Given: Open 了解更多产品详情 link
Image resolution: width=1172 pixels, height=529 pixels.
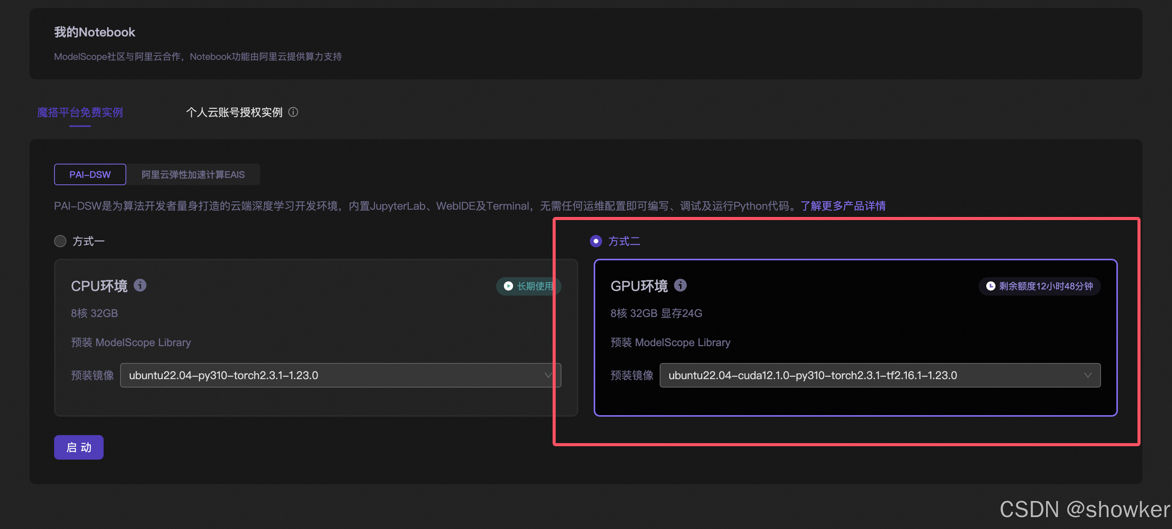Looking at the screenshot, I should click(843, 206).
